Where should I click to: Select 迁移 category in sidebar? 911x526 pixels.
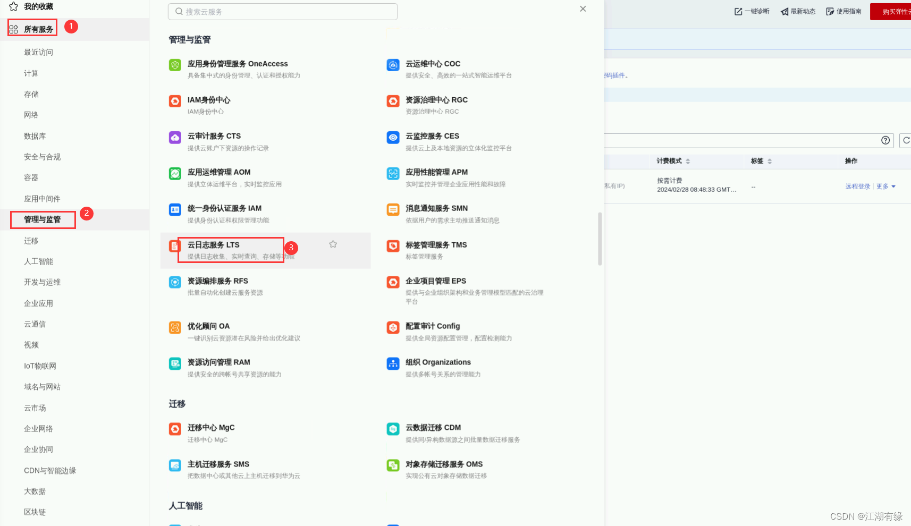[31, 241]
